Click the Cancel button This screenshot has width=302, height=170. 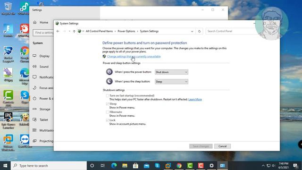pos(222,146)
